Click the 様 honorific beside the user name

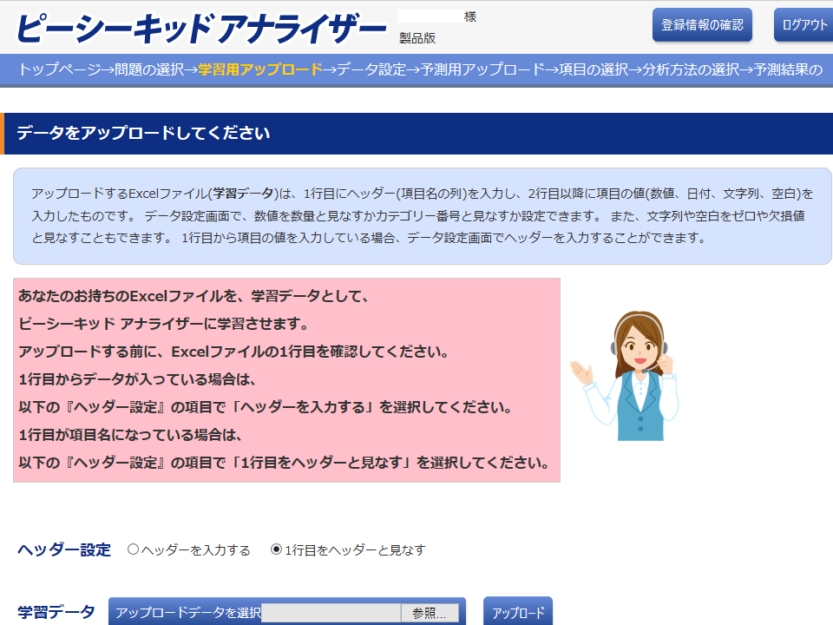pyautogui.click(x=470, y=16)
